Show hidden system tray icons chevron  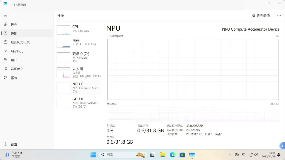point(229,155)
